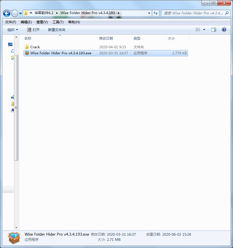Click the magnifier search icon
233x248 pixels.
click(x=227, y=13)
